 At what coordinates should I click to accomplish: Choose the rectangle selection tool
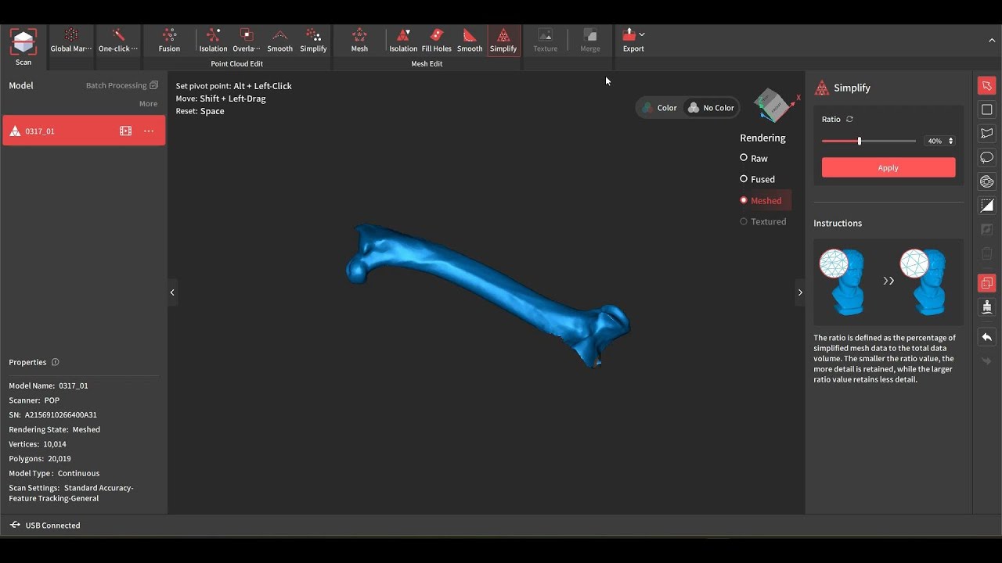[987, 109]
